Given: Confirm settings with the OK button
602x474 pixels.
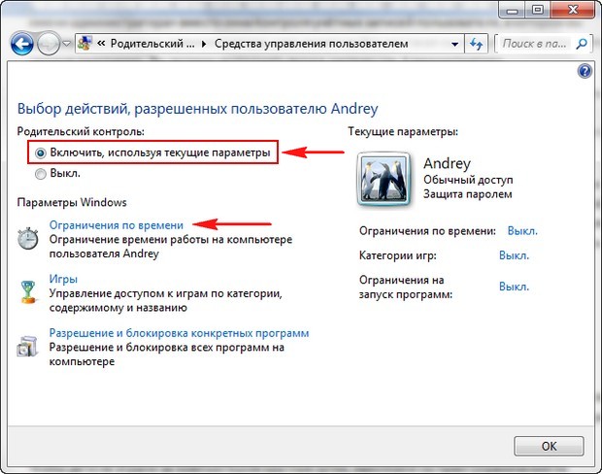Looking at the screenshot, I should click(x=549, y=446).
